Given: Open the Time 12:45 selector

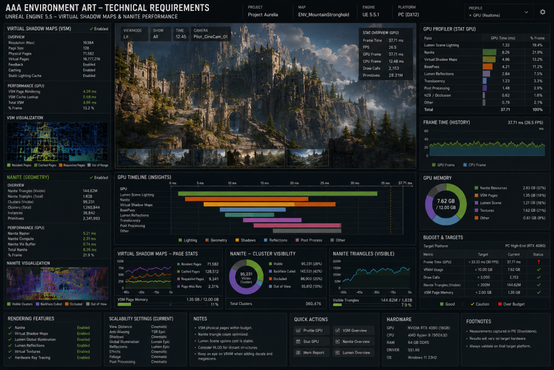Looking at the screenshot, I should pos(181,34).
